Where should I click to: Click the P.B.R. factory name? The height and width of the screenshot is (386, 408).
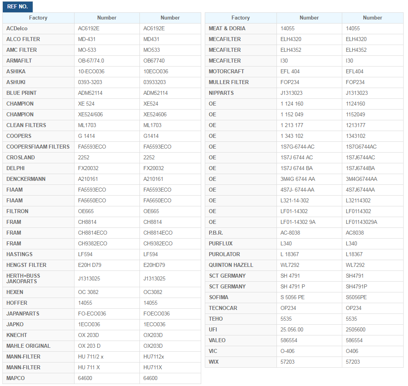[216, 233]
